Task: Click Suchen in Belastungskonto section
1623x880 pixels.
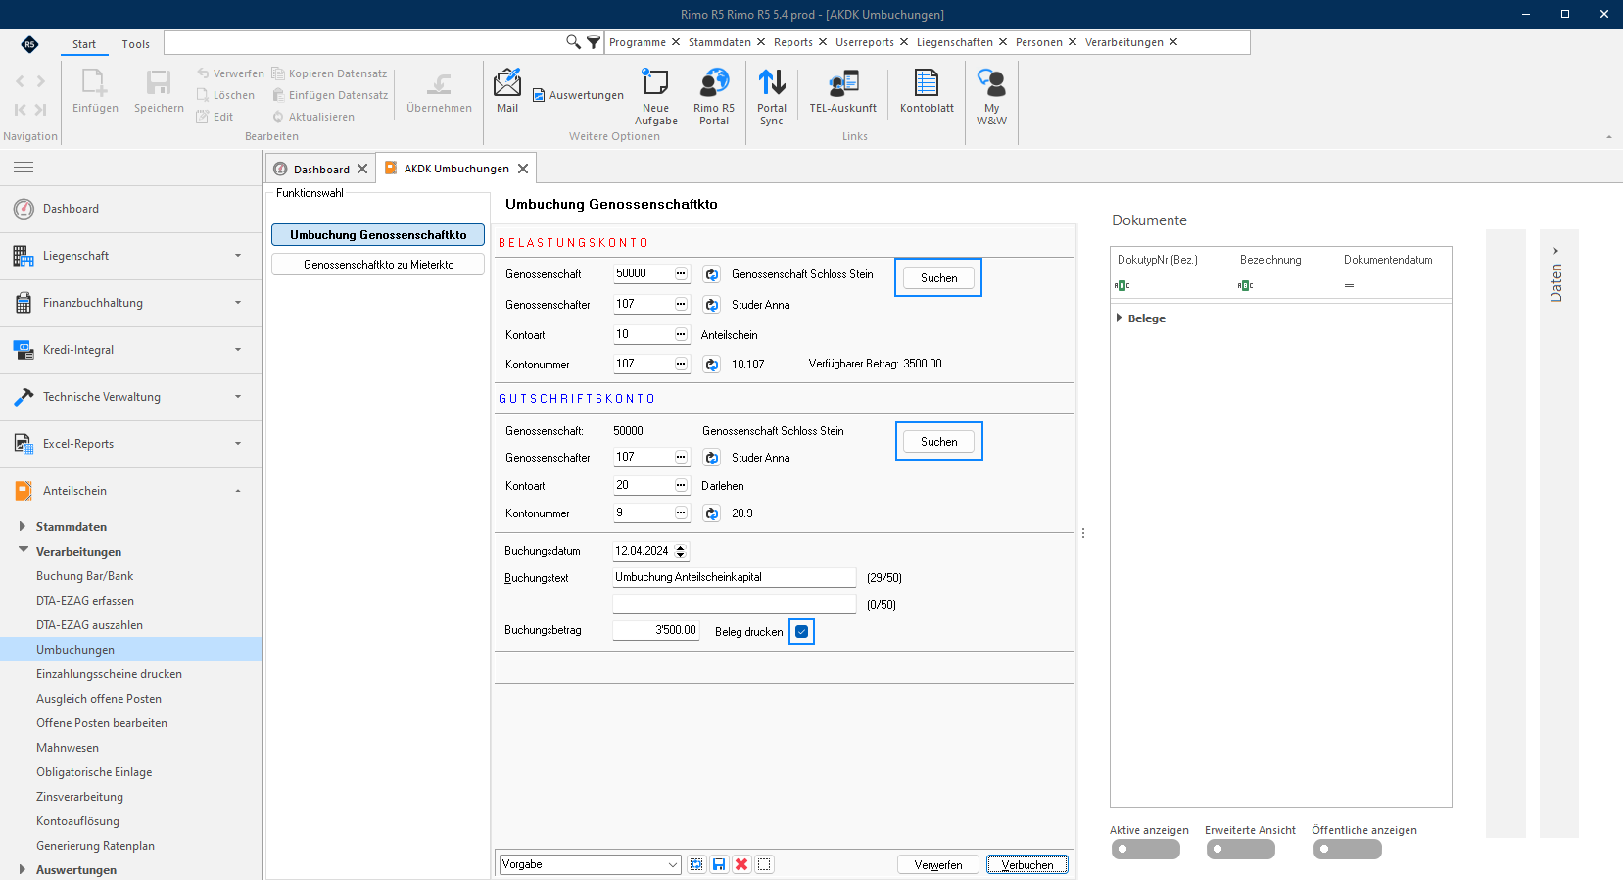Action: [938, 278]
